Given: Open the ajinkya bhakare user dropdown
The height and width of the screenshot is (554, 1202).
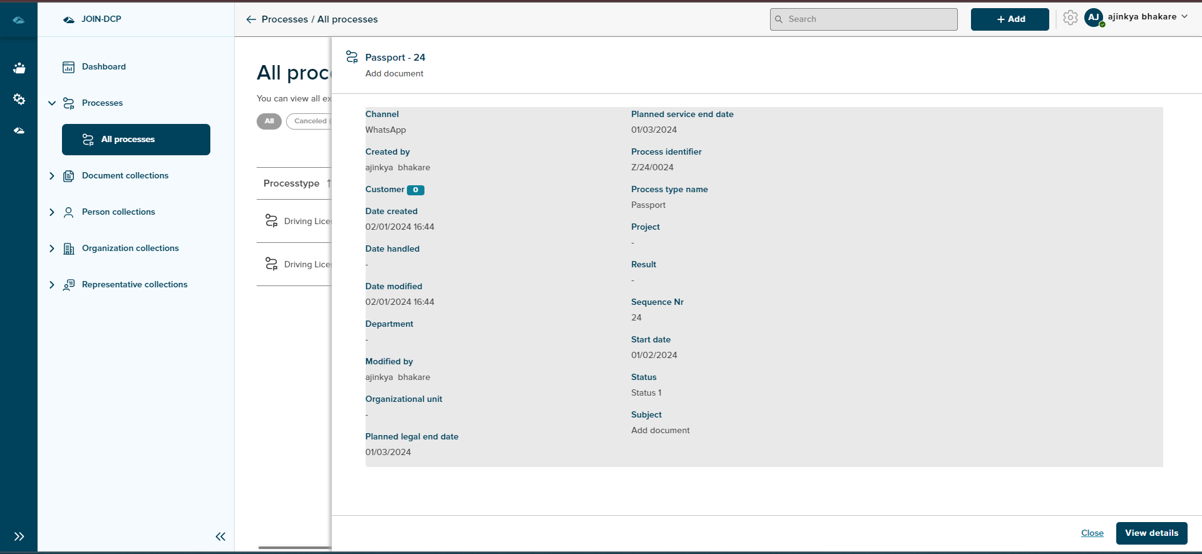Looking at the screenshot, I should coord(1148,17).
